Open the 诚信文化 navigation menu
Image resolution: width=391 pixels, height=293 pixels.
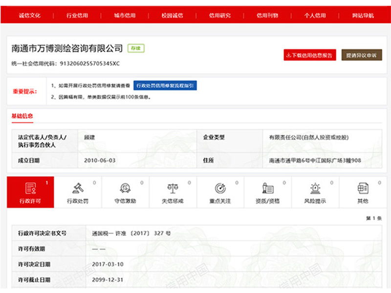click(x=30, y=16)
